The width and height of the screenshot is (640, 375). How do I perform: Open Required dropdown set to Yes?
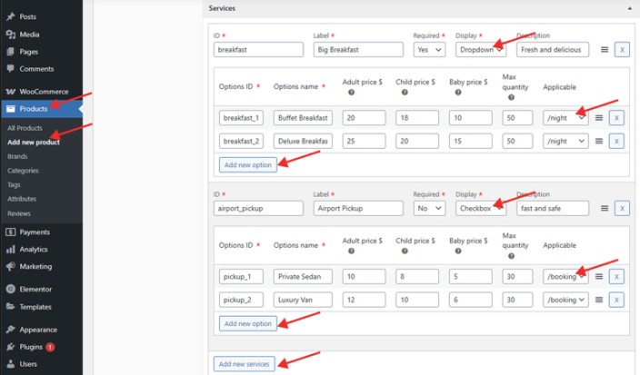click(x=429, y=50)
